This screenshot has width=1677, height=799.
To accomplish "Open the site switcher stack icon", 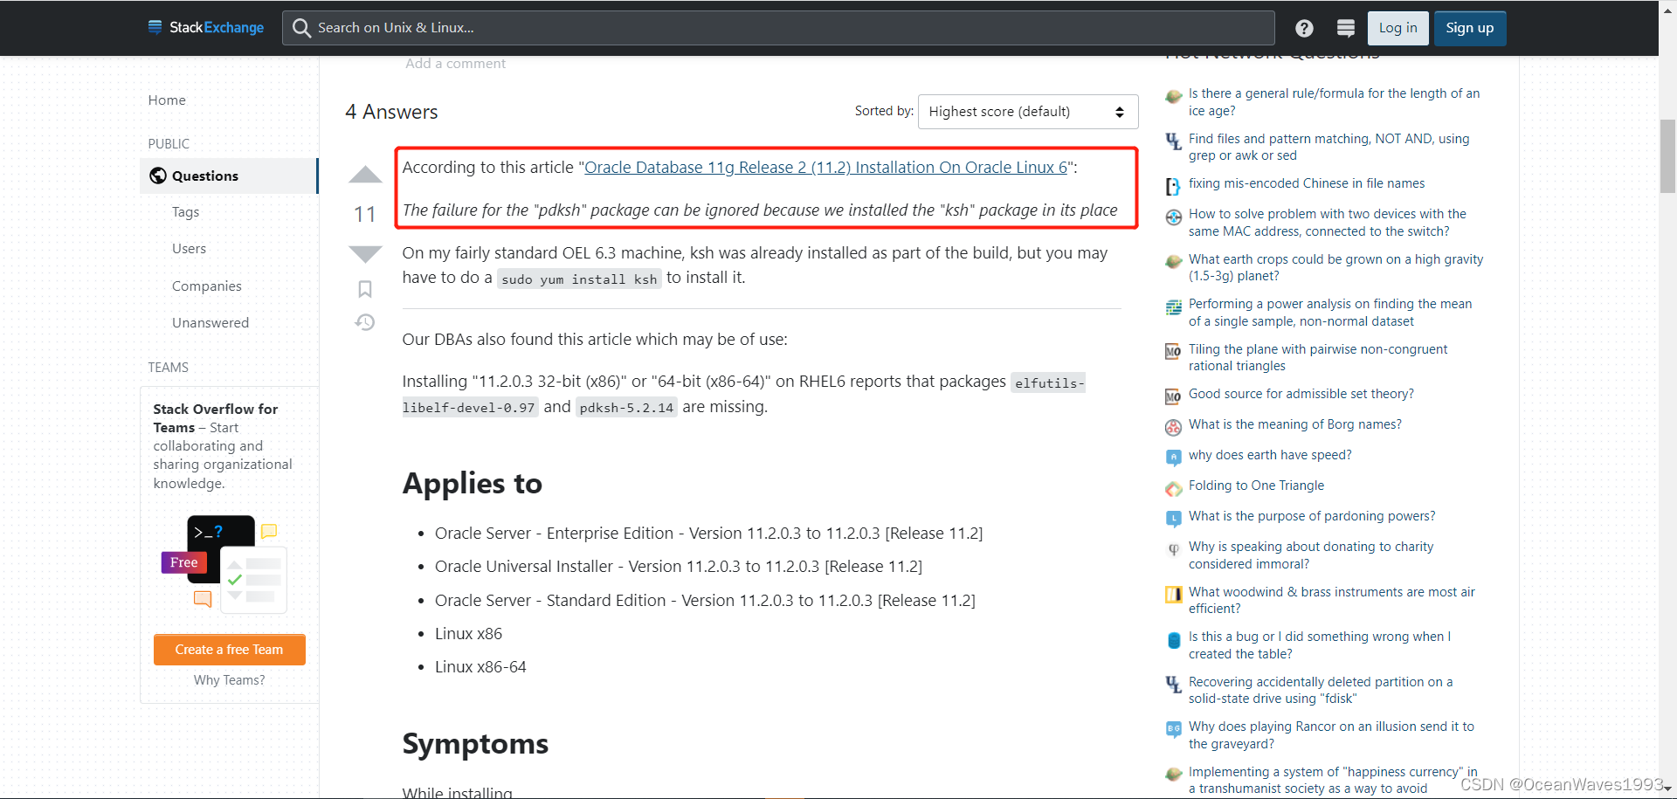I will (x=1346, y=28).
